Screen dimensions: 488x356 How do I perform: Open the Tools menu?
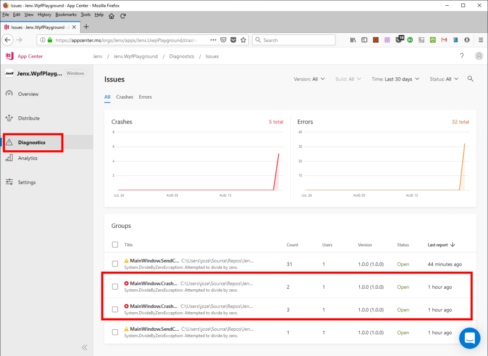[x=86, y=15]
